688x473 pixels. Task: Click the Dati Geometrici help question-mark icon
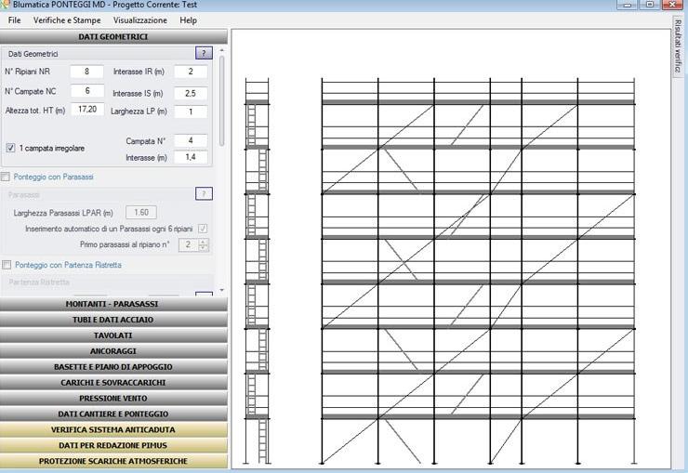(x=205, y=54)
